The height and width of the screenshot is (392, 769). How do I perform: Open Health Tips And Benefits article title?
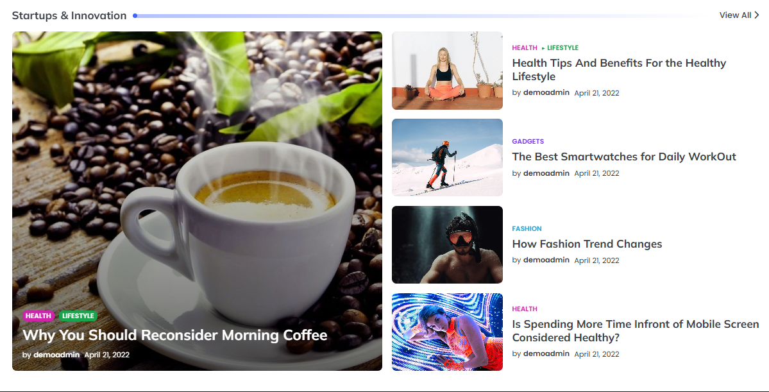point(619,70)
